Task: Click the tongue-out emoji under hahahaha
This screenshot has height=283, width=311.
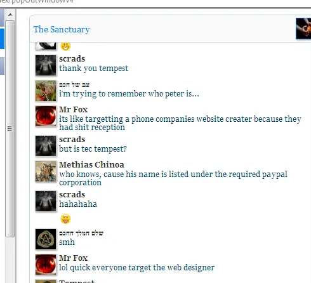Action: 65,219
